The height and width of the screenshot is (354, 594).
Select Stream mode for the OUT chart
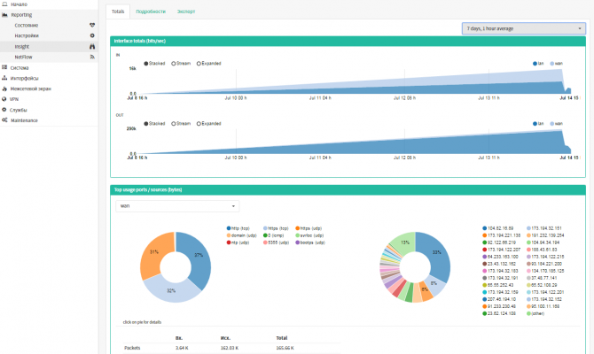(181, 124)
